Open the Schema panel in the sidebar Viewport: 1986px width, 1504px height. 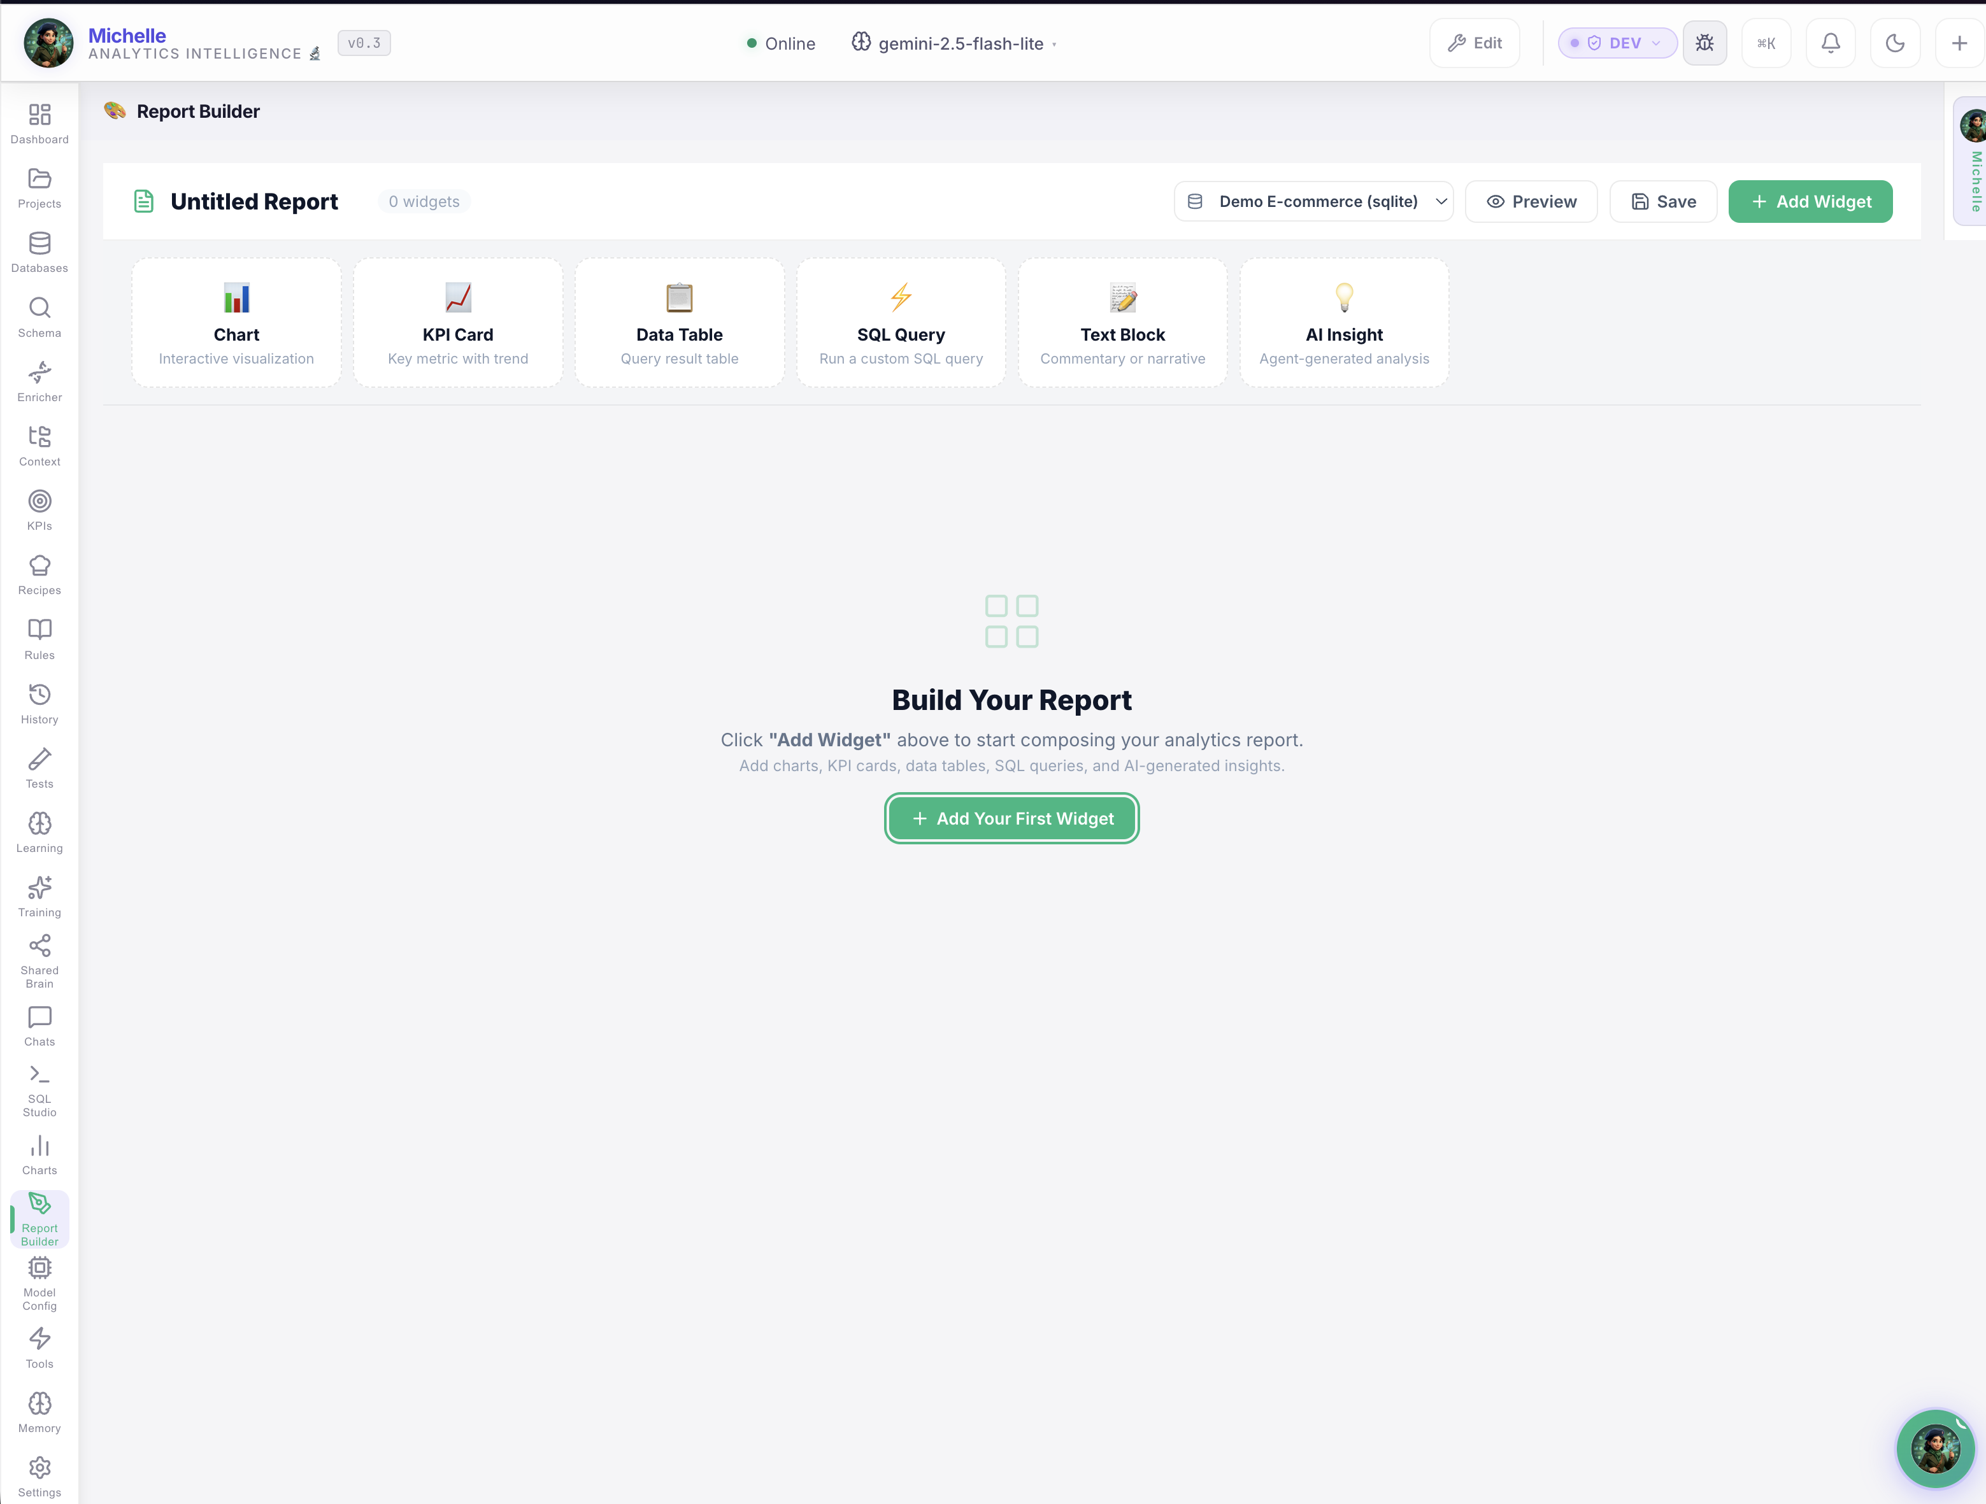pyautogui.click(x=39, y=316)
